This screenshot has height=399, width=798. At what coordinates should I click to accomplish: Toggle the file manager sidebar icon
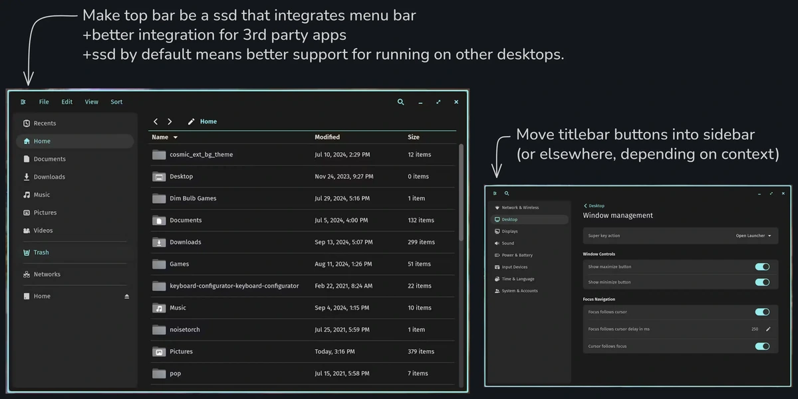click(x=23, y=102)
